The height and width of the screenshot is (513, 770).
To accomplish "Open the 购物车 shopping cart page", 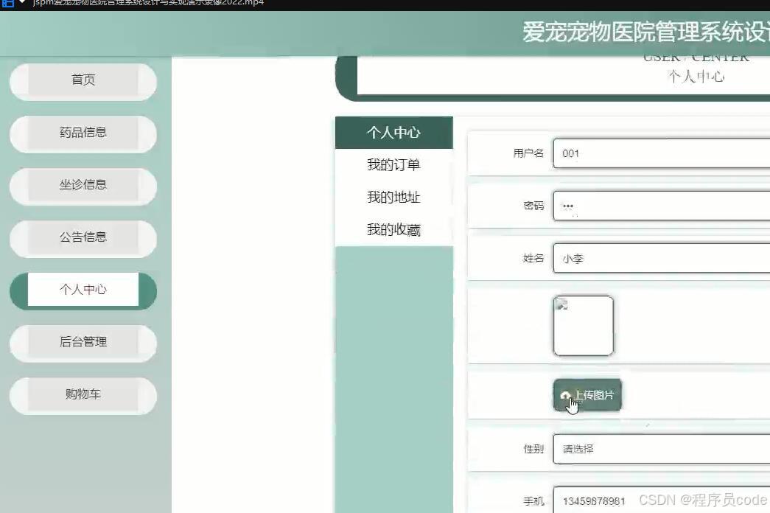I will tap(83, 396).
